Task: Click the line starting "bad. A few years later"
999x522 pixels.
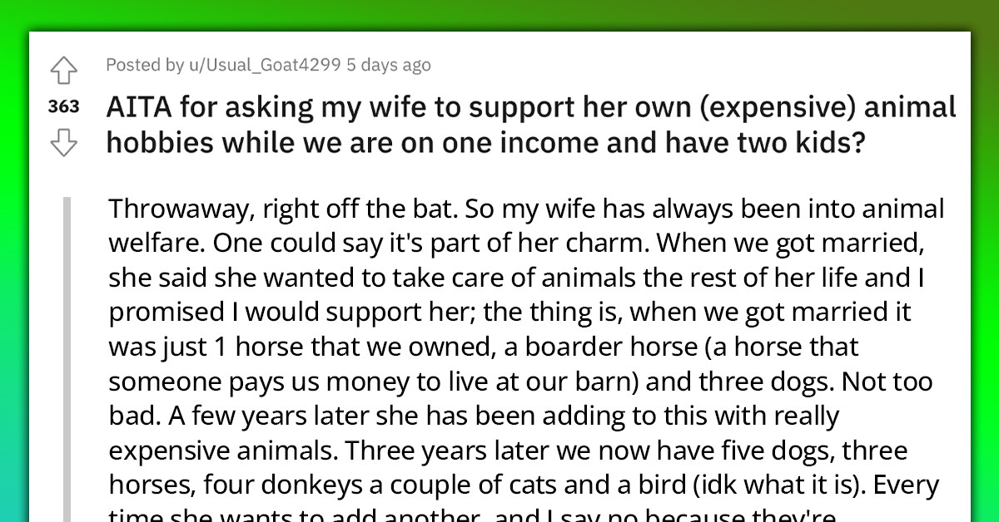Action: (x=475, y=415)
